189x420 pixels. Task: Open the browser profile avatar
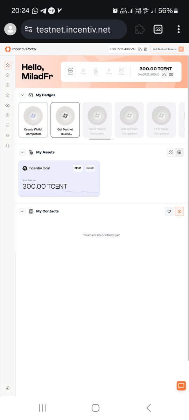(10, 29)
